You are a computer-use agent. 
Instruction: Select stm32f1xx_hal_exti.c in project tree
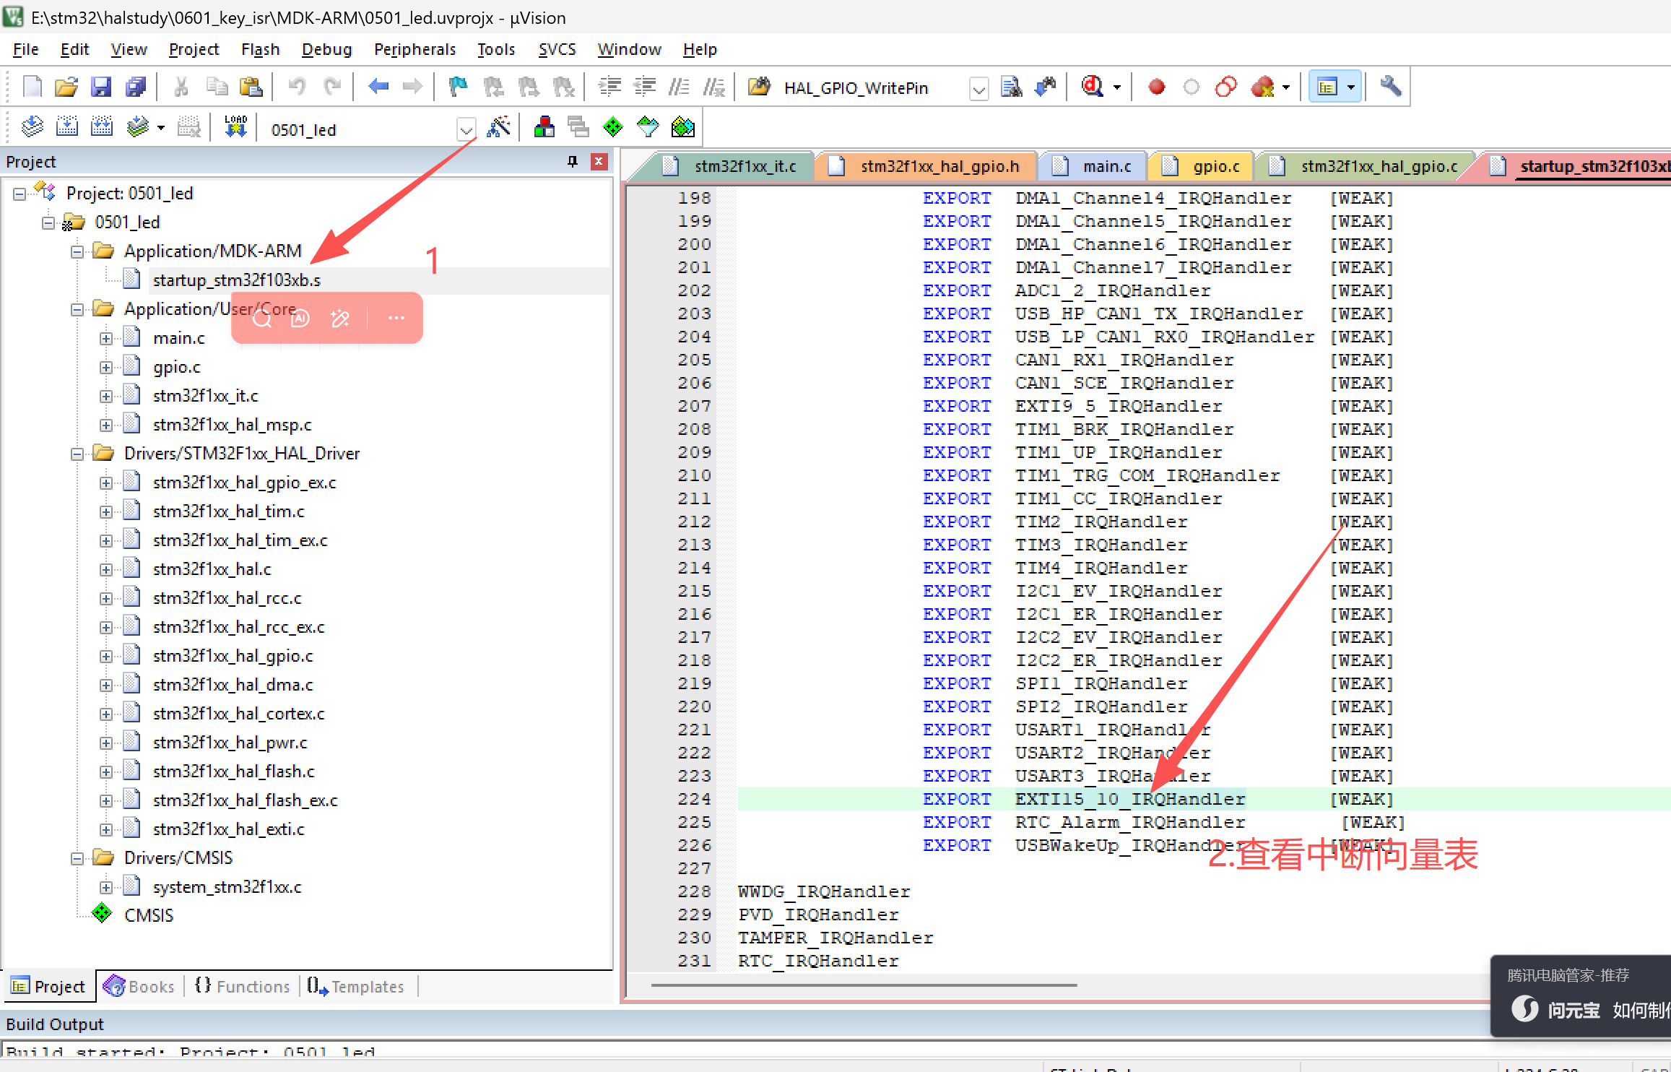coord(228,829)
